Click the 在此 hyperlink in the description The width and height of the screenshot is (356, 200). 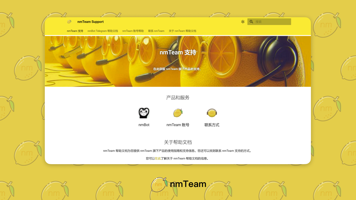click(x=158, y=158)
